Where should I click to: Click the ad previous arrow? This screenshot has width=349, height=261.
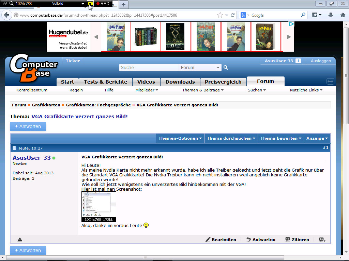click(x=96, y=37)
